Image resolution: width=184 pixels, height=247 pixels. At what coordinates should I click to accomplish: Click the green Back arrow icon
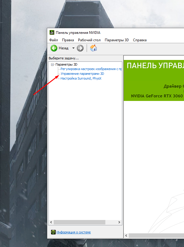54,48
